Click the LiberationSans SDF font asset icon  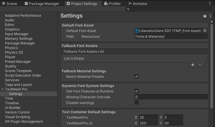(x=137, y=31)
